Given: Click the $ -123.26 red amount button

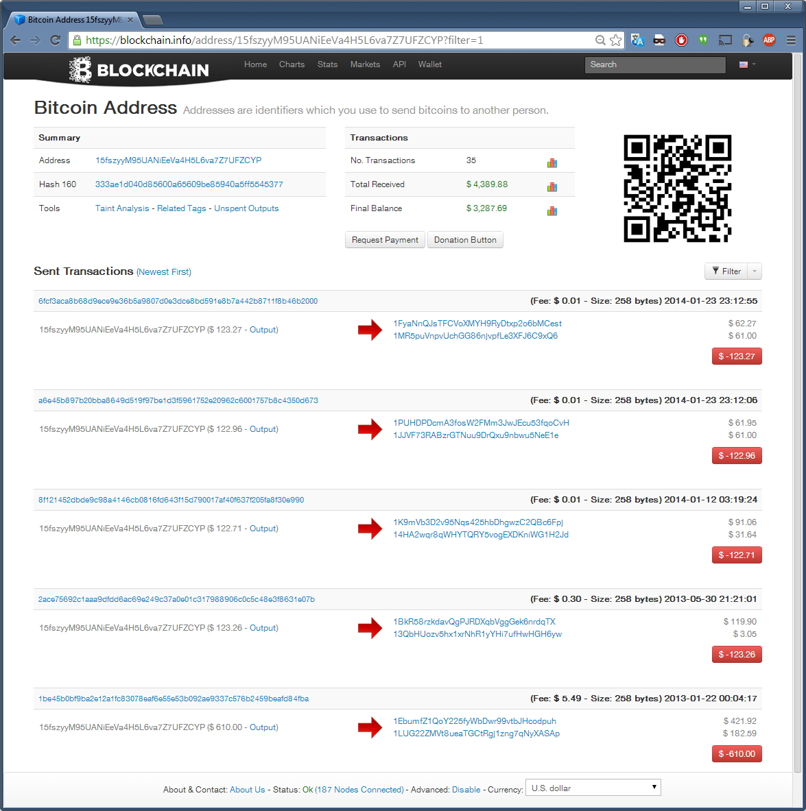Looking at the screenshot, I should (737, 654).
